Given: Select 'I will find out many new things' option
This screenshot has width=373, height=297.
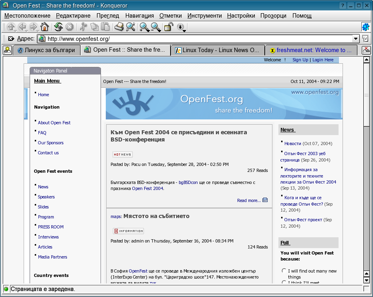Looking at the screenshot, I should [x=284, y=271].
